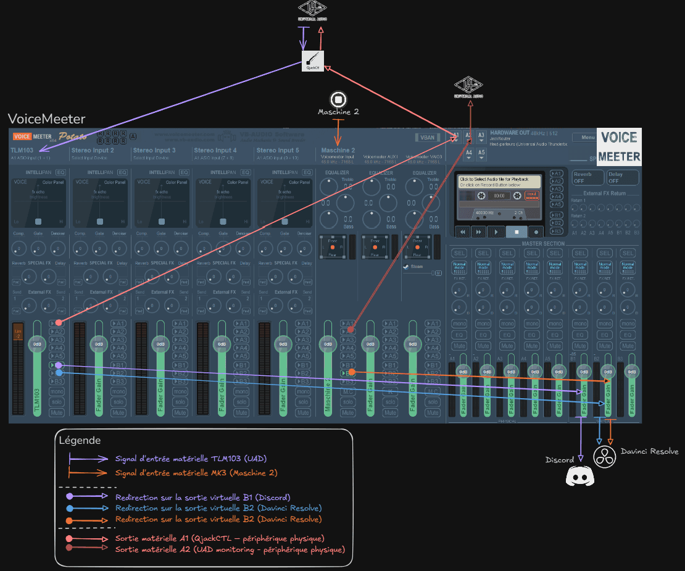Rewind the cassette recorder
Screen dimensions: 685x571
click(463, 232)
